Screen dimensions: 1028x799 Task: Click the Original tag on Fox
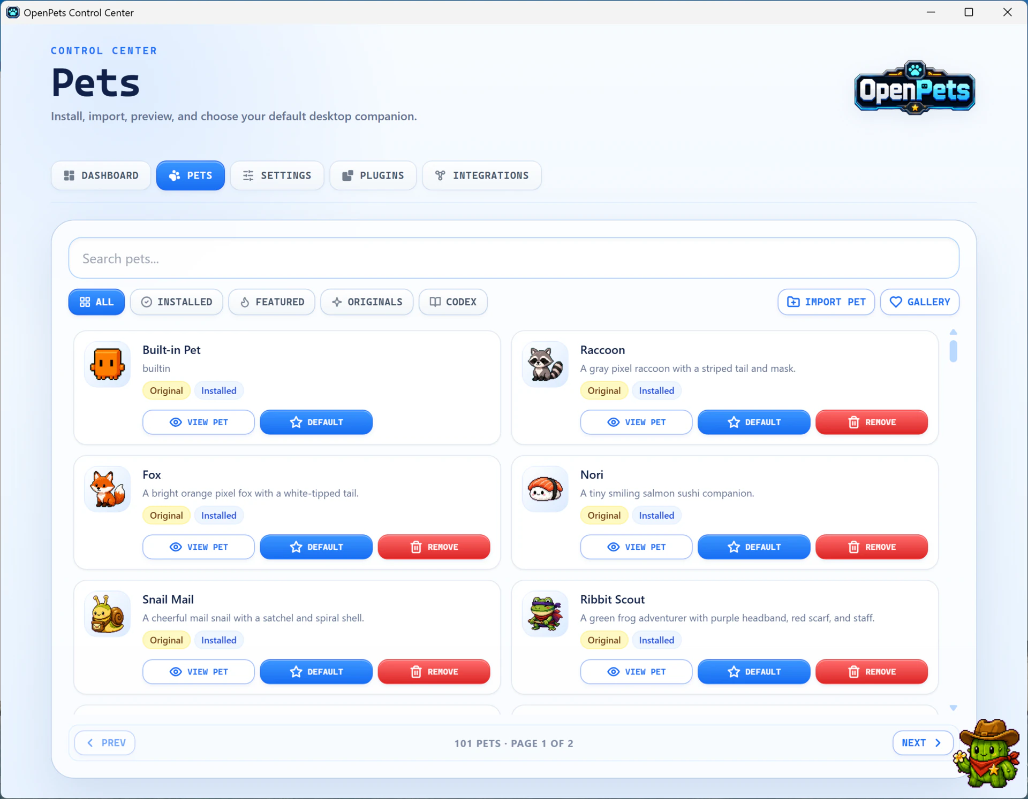pyautogui.click(x=166, y=516)
